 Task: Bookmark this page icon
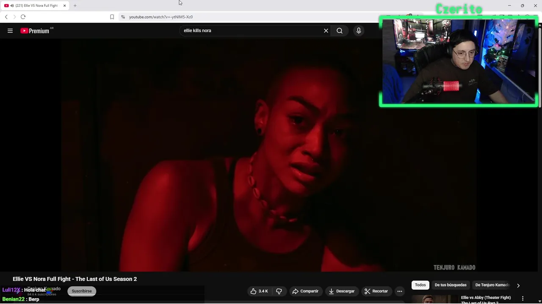(112, 17)
